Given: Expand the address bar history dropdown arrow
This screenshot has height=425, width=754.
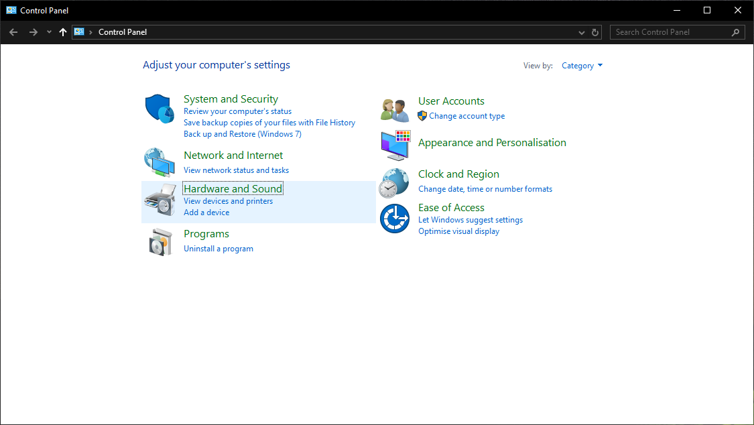Looking at the screenshot, I should tap(581, 32).
